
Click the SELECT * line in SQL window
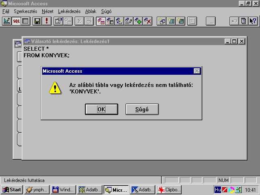click(x=36, y=49)
